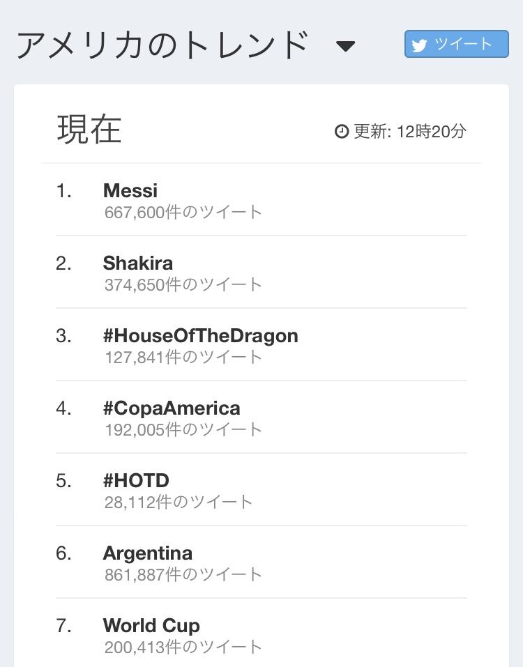Image resolution: width=523 pixels, height=667 pixels.
Task: Click the 127,841件のツイート count
Action: pos(183,357)
